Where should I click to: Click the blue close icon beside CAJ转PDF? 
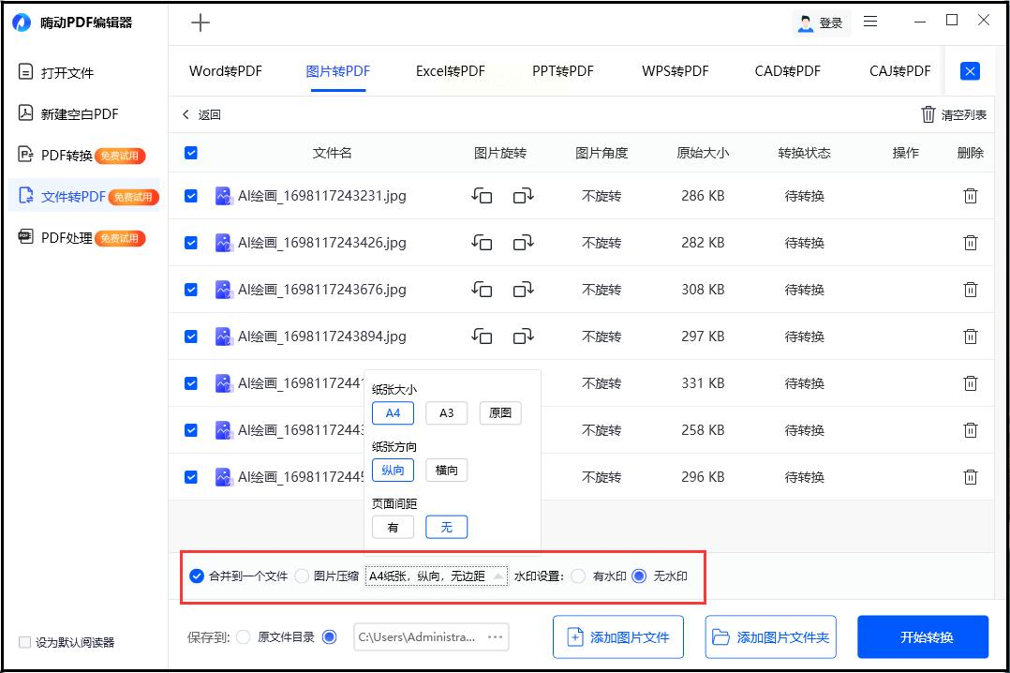pos(971,71)
